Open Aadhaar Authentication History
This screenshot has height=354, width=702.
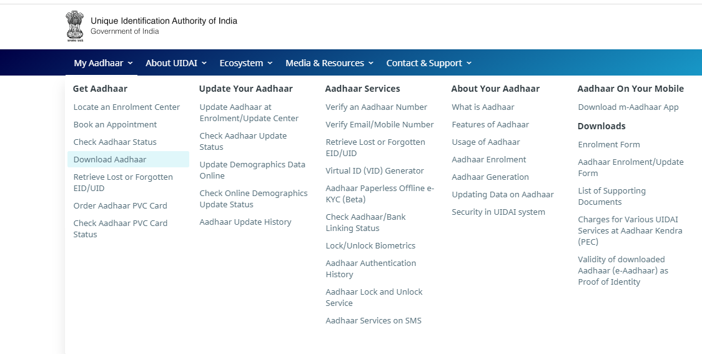click(371, 268)
